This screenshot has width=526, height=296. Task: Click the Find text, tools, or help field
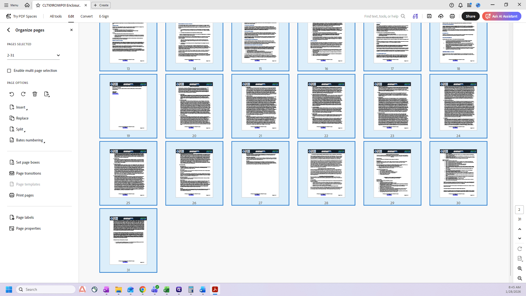(385, 16)
